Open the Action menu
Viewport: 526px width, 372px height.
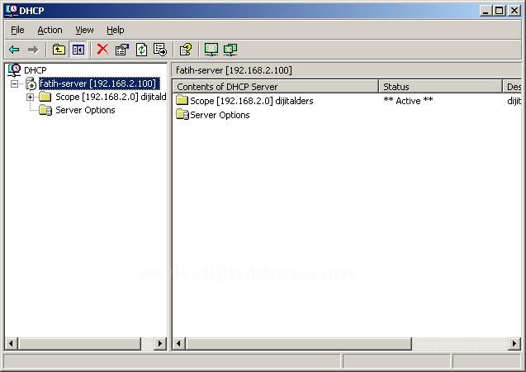click(x=50, y=30)
